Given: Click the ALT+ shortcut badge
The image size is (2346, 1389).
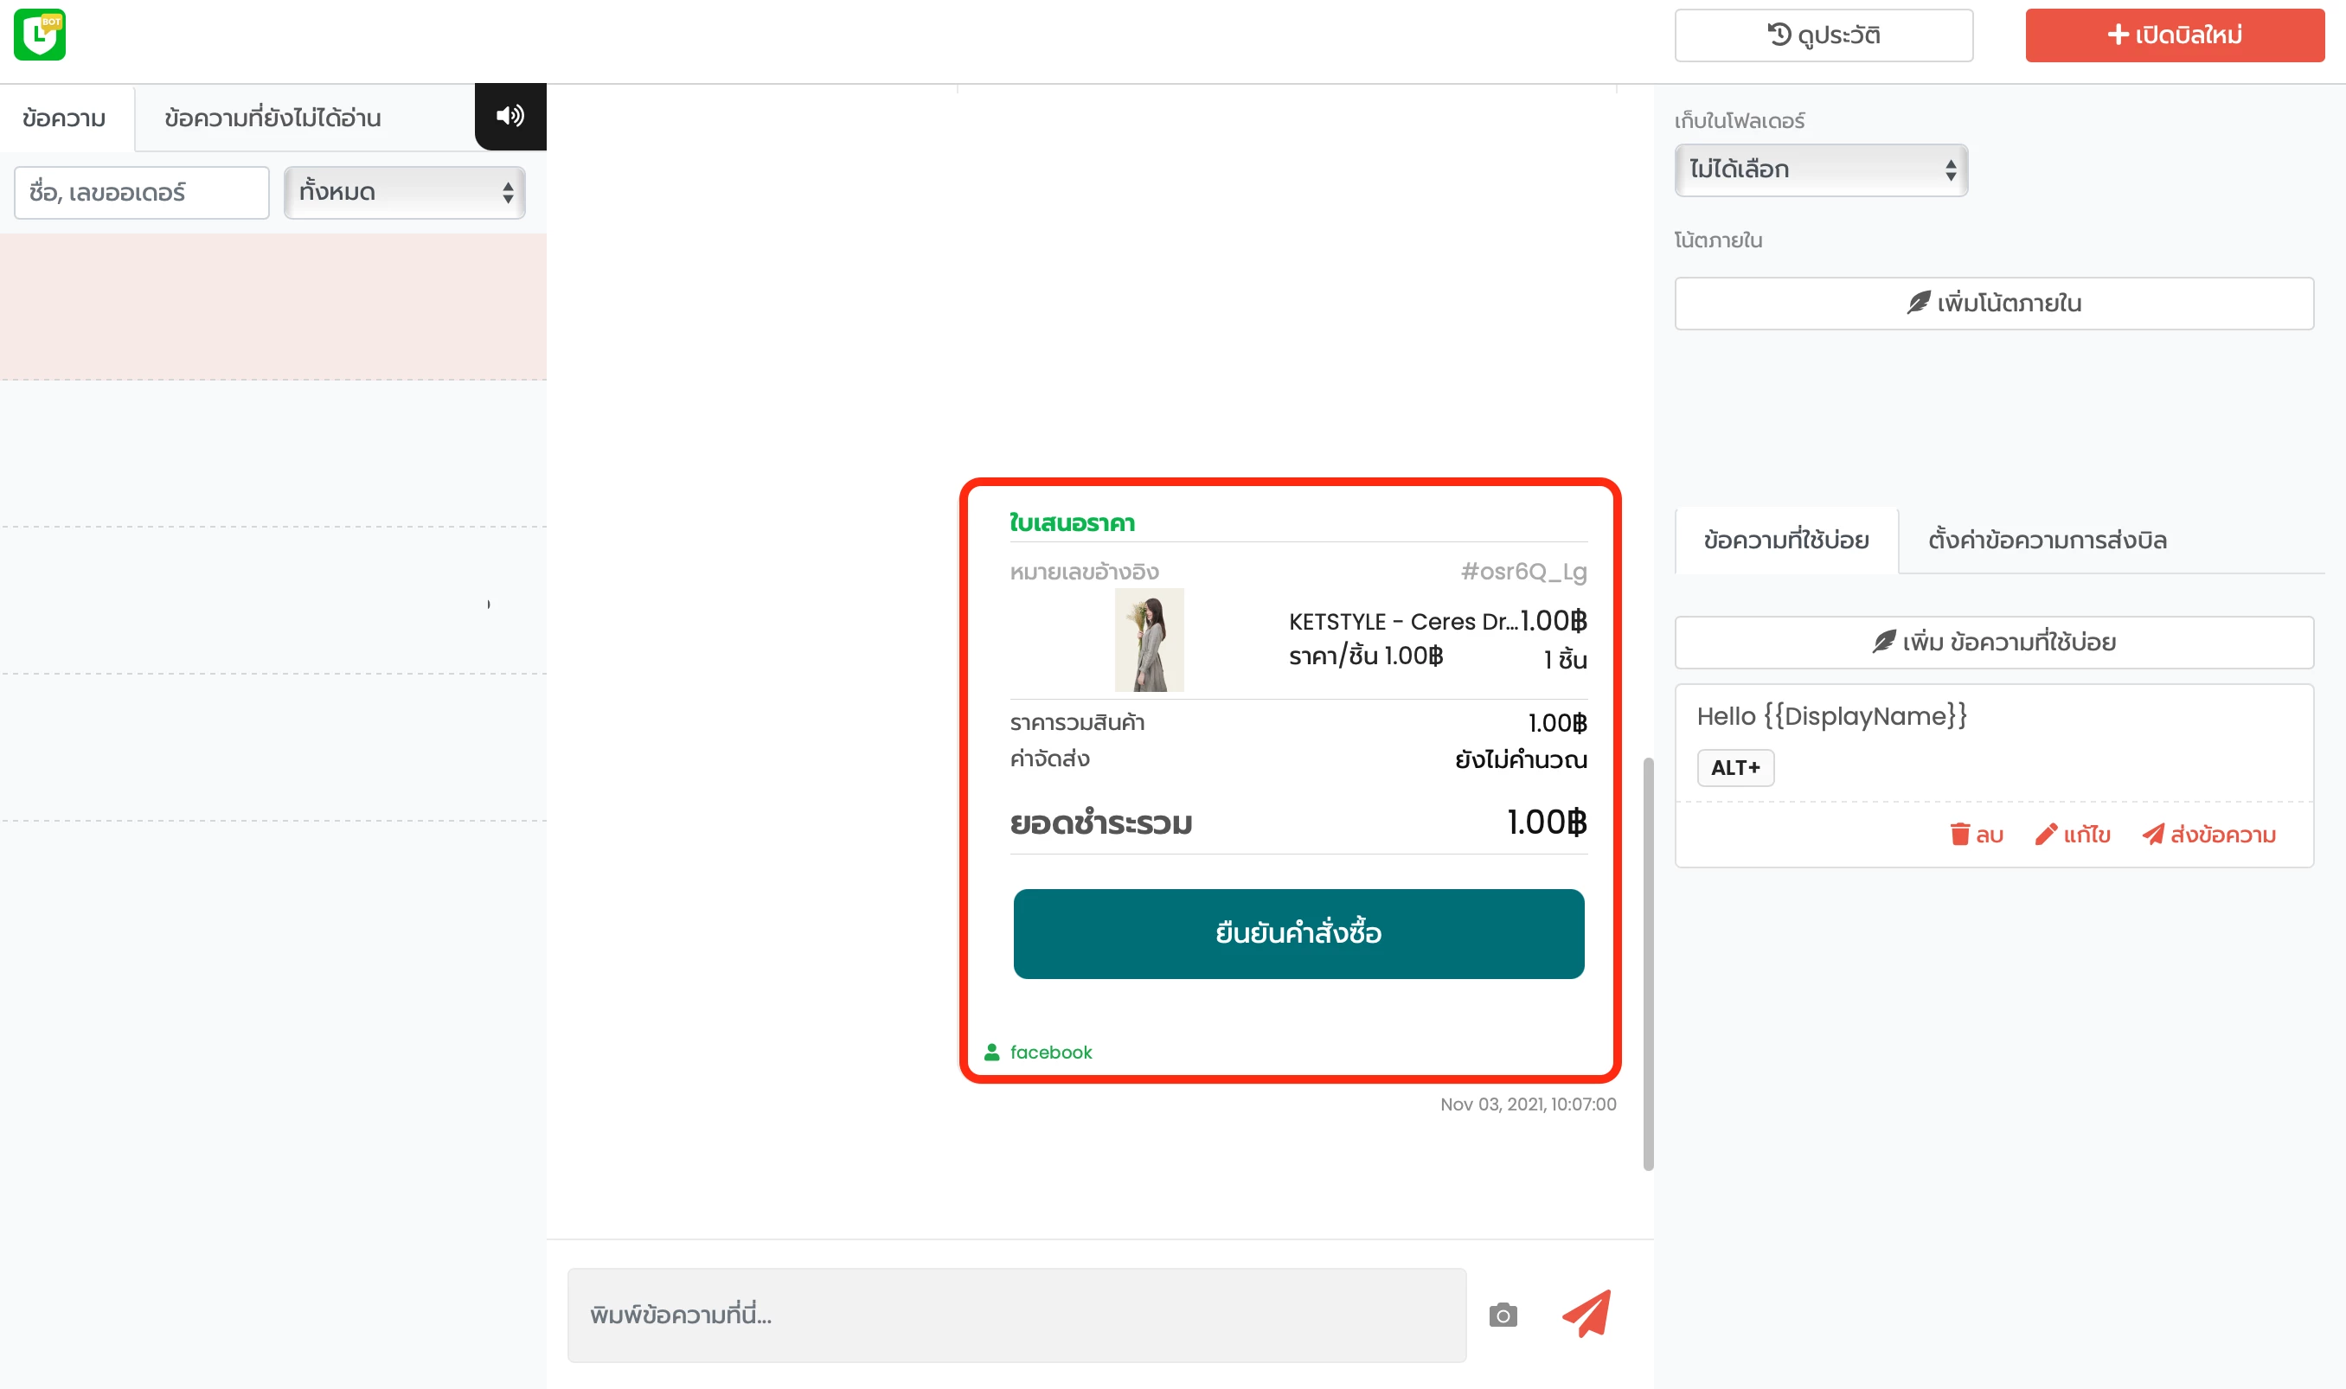Looking at the screenshot, I should (x=1735, y=767).
